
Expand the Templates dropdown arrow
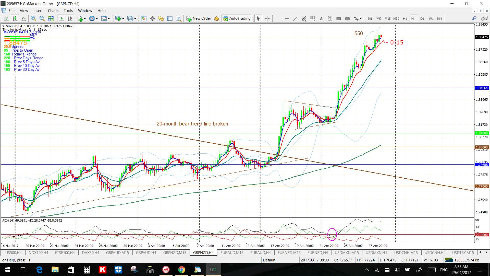click(109, 18)
